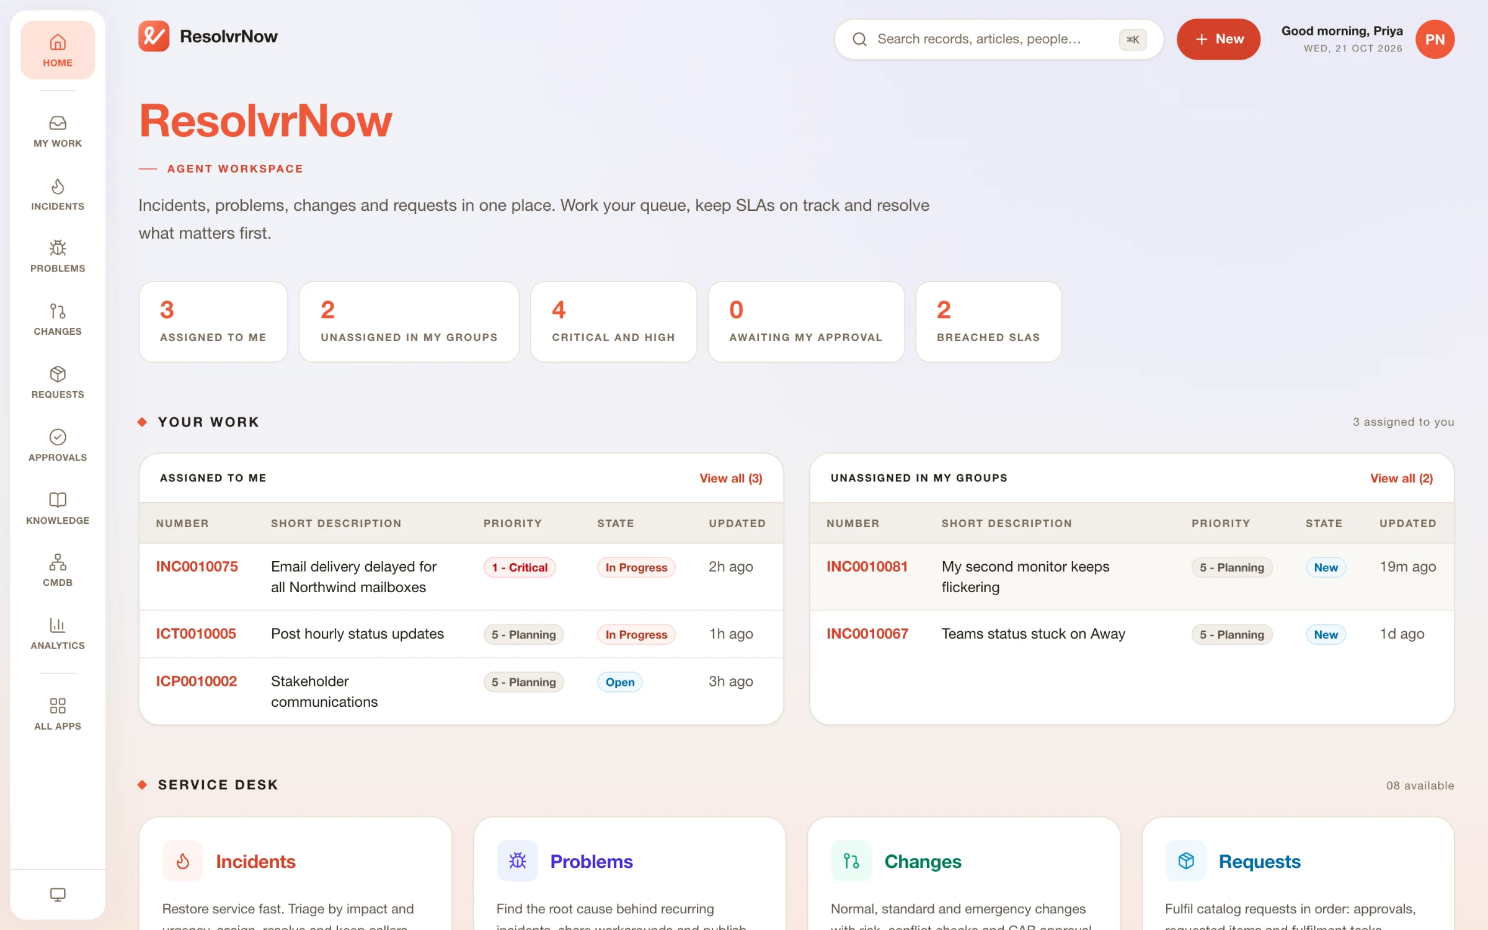Click In Progress badge for INC0010075
1488x930 pixels.
pos(636,567)
